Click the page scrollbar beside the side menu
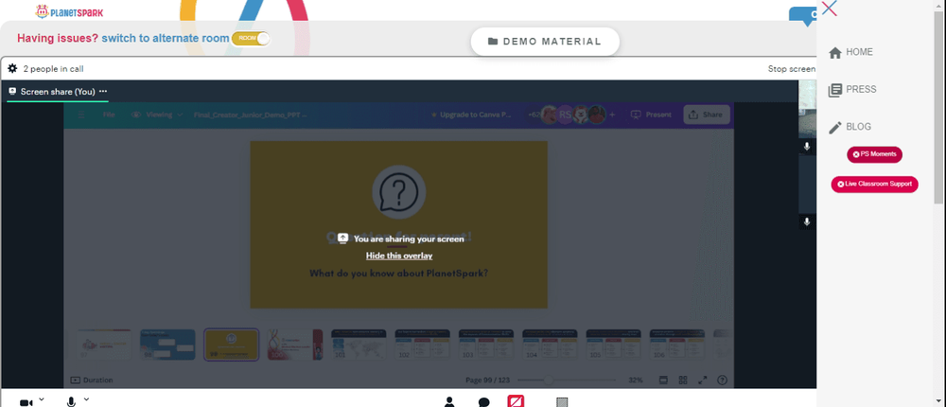The height and width of the screenshot is (407, 946). 938,109
